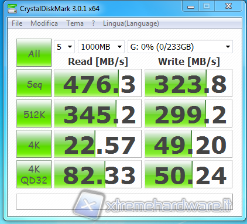The image size is (247, 224).
Task: Open the File menu
Action: 17,23
